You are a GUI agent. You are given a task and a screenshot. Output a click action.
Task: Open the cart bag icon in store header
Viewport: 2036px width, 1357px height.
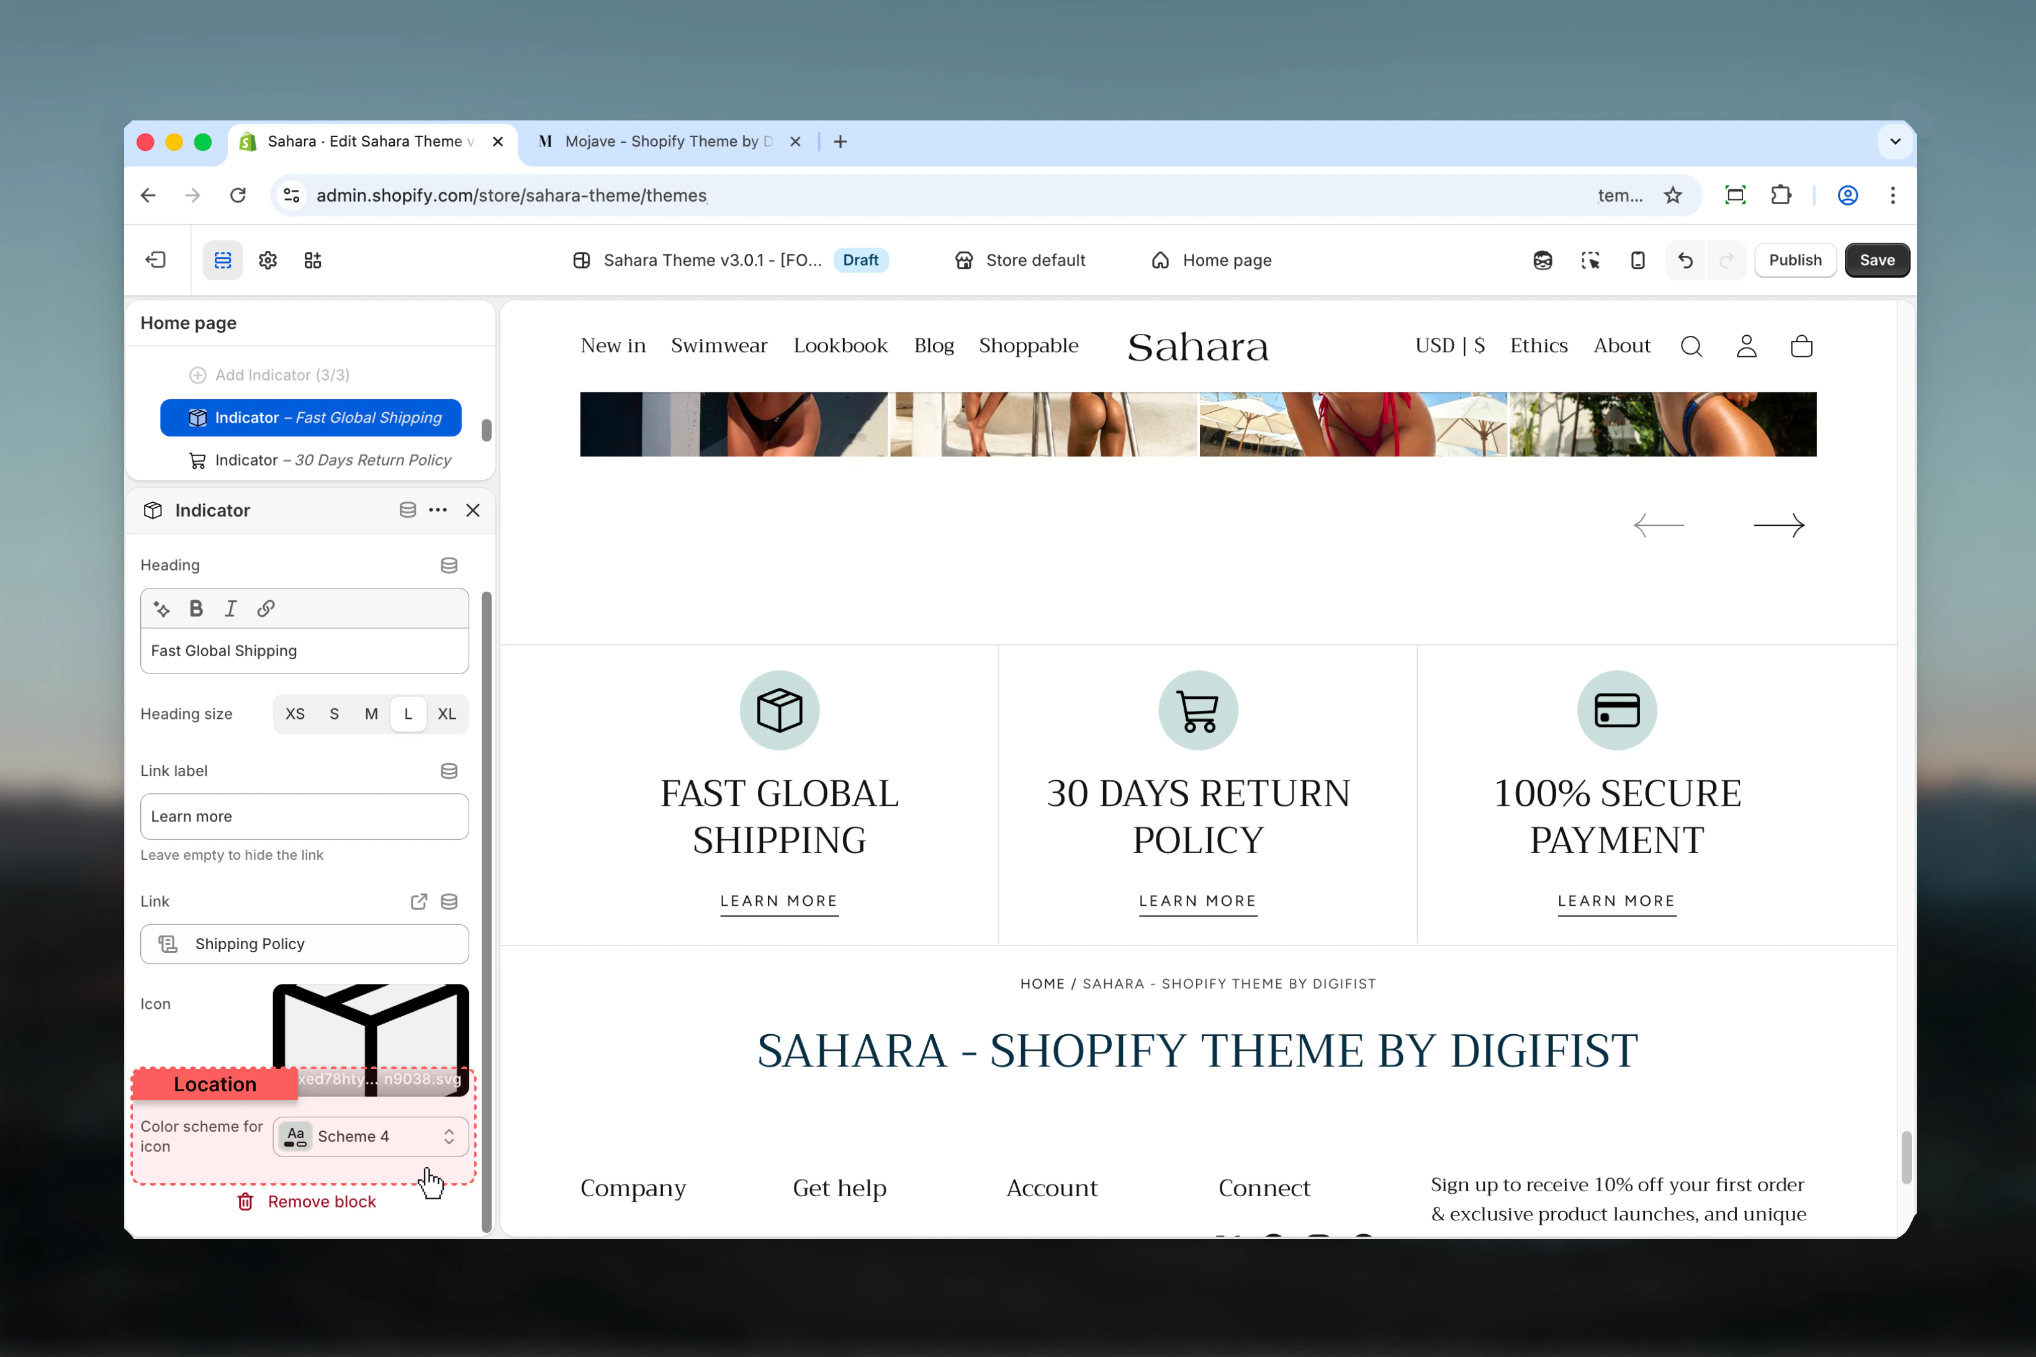(x=1801, y=346)
